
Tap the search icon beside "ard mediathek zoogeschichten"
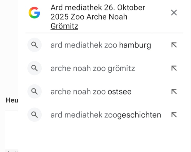click(34, 115)
